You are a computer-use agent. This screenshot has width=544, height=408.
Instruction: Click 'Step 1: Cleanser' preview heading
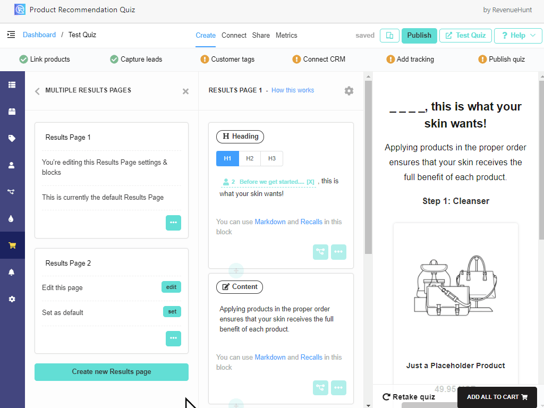[x=456, y=201]
